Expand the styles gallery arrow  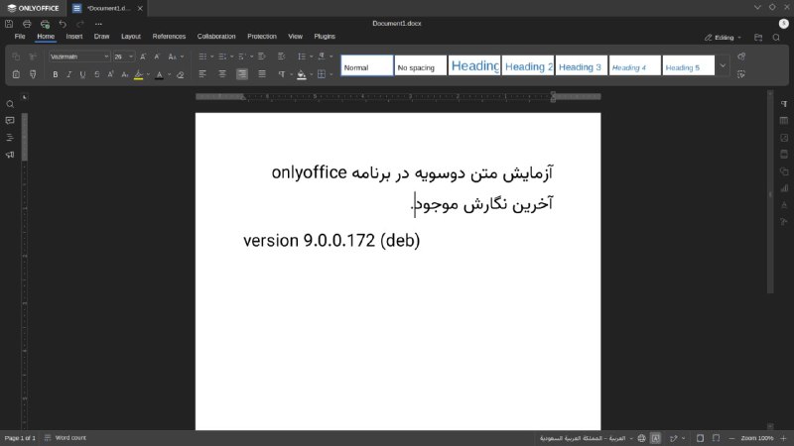coord(723,65)
